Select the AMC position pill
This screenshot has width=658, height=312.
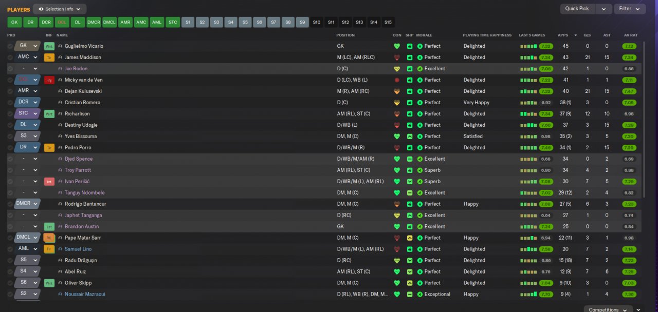click(141, 22)
